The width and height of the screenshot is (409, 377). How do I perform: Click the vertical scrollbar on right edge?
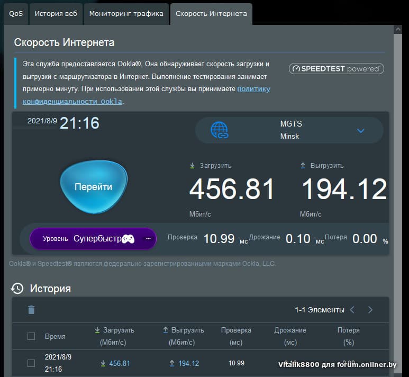point(397,159)
